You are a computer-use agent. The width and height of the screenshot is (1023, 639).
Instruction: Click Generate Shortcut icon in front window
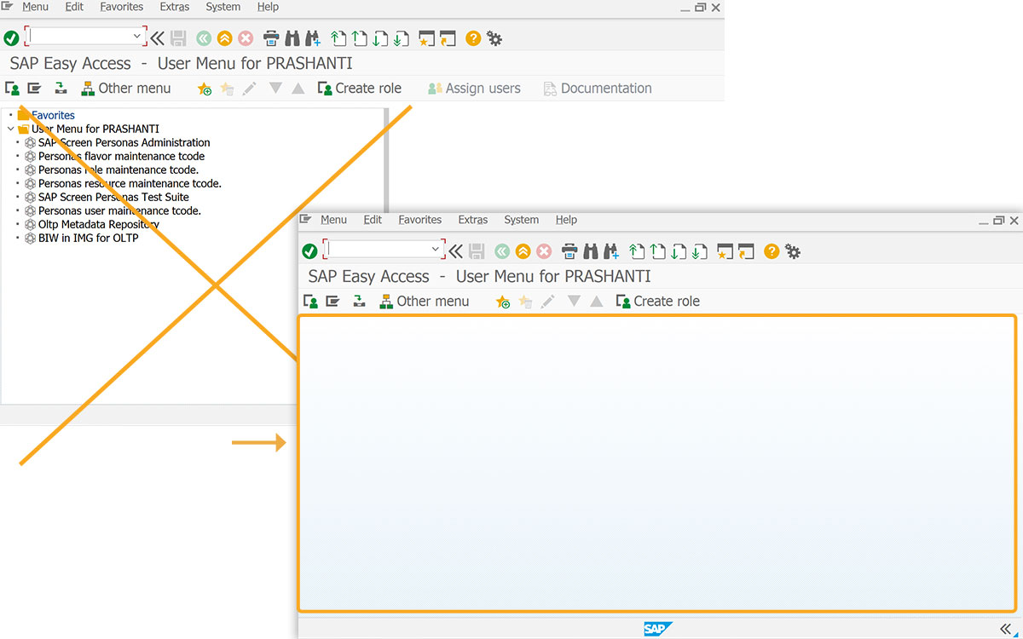747,251
